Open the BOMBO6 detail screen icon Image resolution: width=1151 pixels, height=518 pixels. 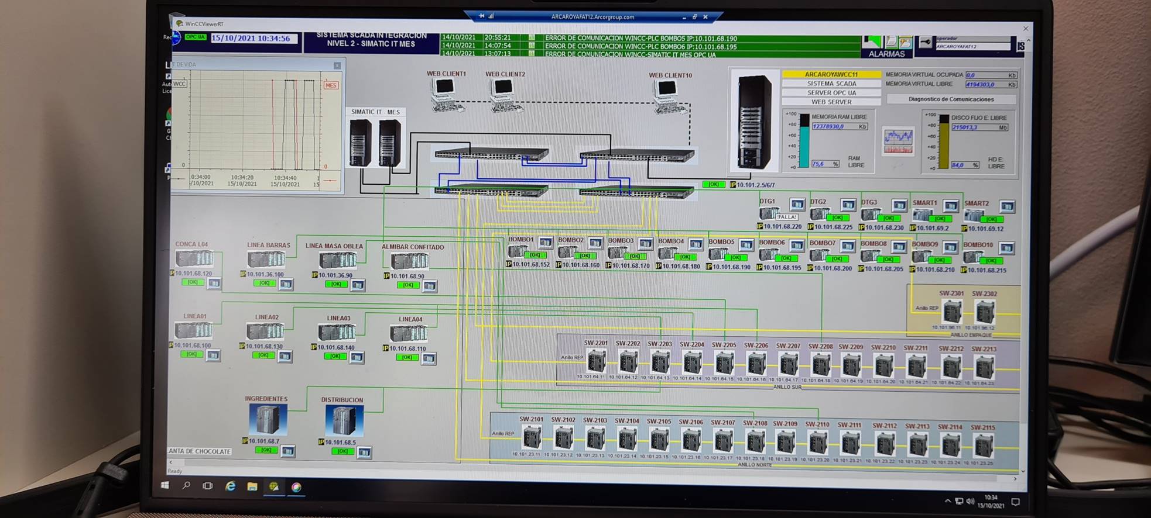tap(797, 245)
